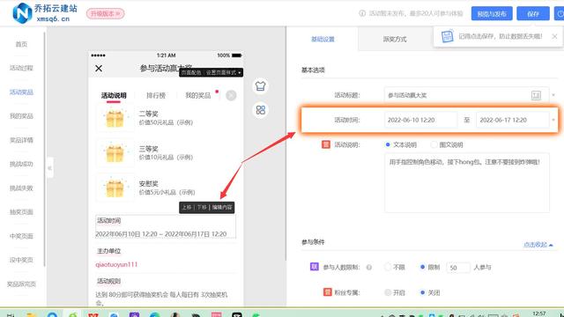Open 奖品详情 in the left sidebar
The height and width of the screenshot is (317, 564).
[21, 140]
